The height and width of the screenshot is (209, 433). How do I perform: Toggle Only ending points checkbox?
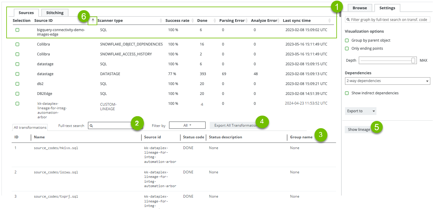347,49
